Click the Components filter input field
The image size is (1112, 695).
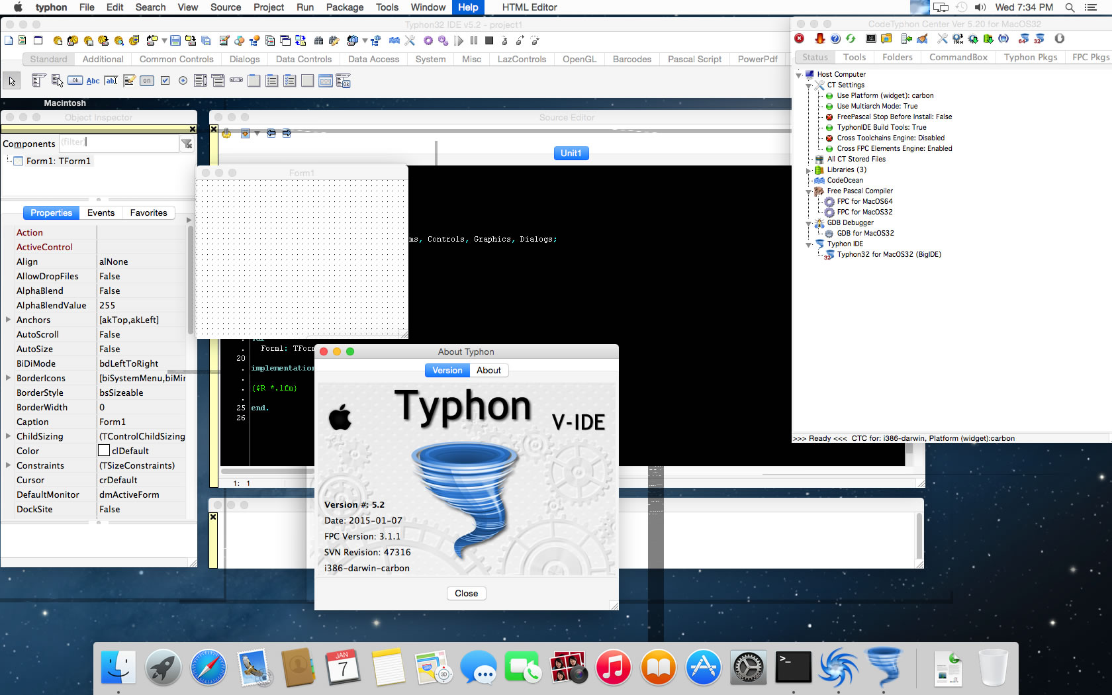[118, 143]
